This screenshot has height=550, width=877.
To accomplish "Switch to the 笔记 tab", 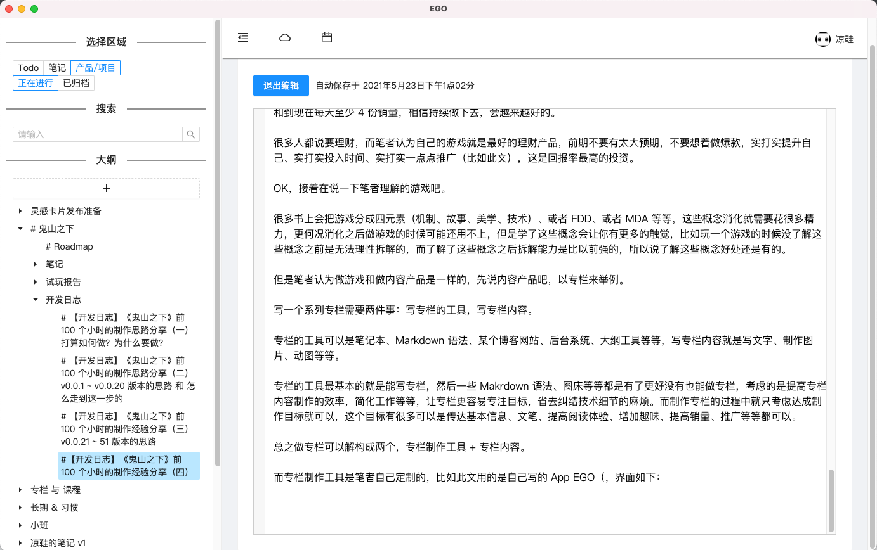I will click(x=57, y=68).
